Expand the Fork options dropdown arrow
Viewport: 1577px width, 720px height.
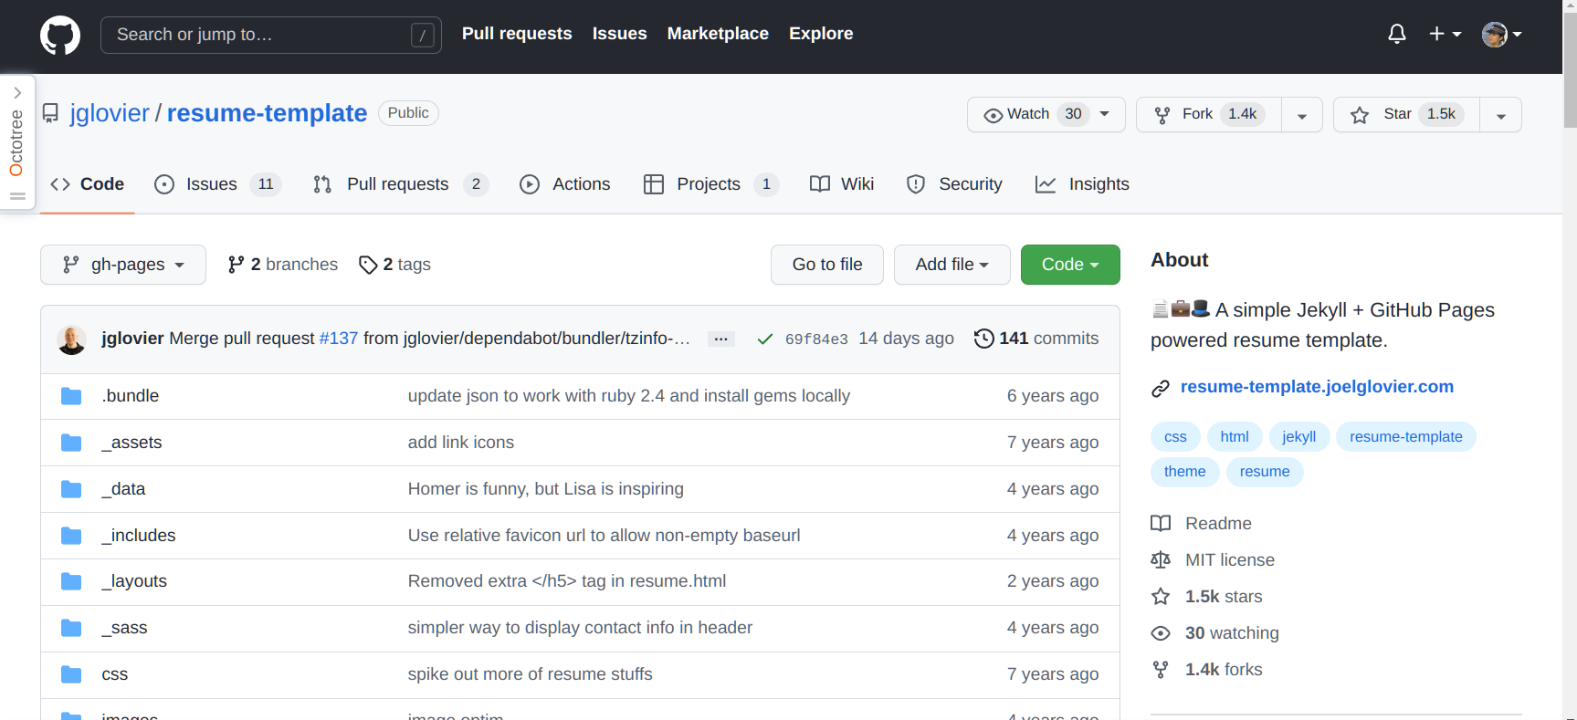click(x=1302, y=115)
